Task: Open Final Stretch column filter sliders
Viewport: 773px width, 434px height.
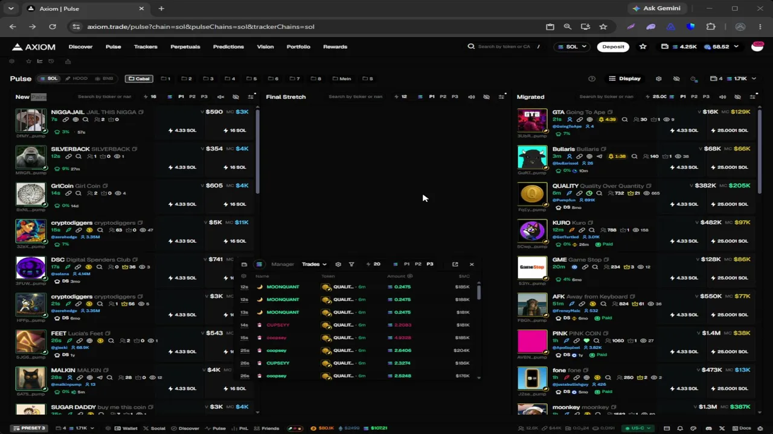Action: [502, 96]
